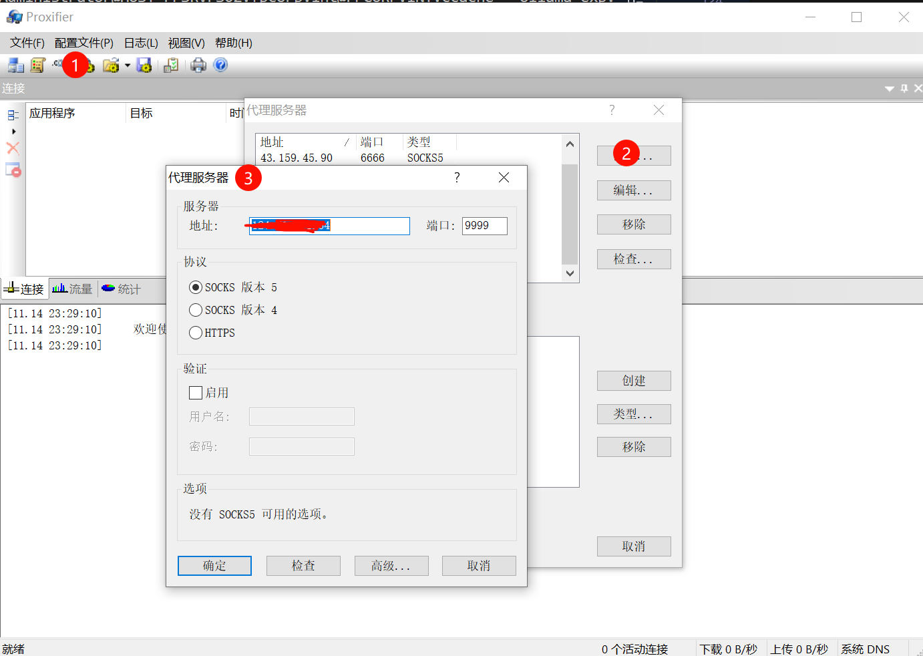Click the save profile toolbar icon
The width and height of the screenshot is (923, 656).
tap(143, 65)
